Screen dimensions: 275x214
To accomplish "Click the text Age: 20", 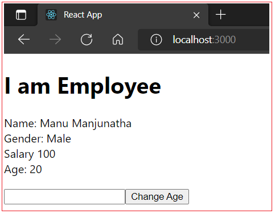I will [x=23, y=169].
